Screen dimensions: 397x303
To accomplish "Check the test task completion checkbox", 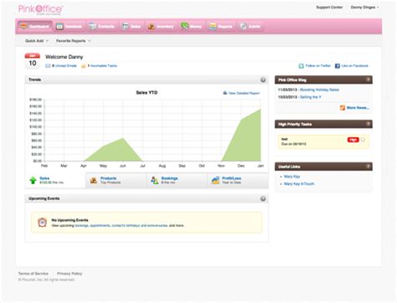I will click(x=363, y=140).
